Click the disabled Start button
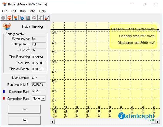This screenshot has width=163, height=127. pos(24,109)
